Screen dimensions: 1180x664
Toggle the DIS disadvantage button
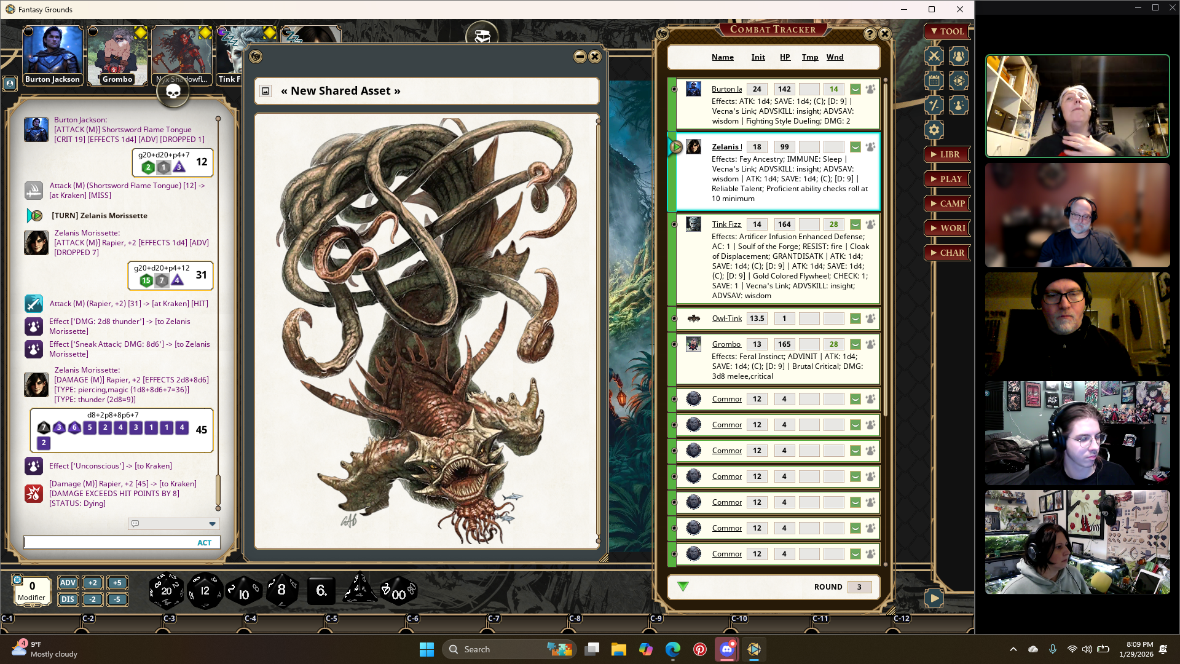(x=68, y=599)
